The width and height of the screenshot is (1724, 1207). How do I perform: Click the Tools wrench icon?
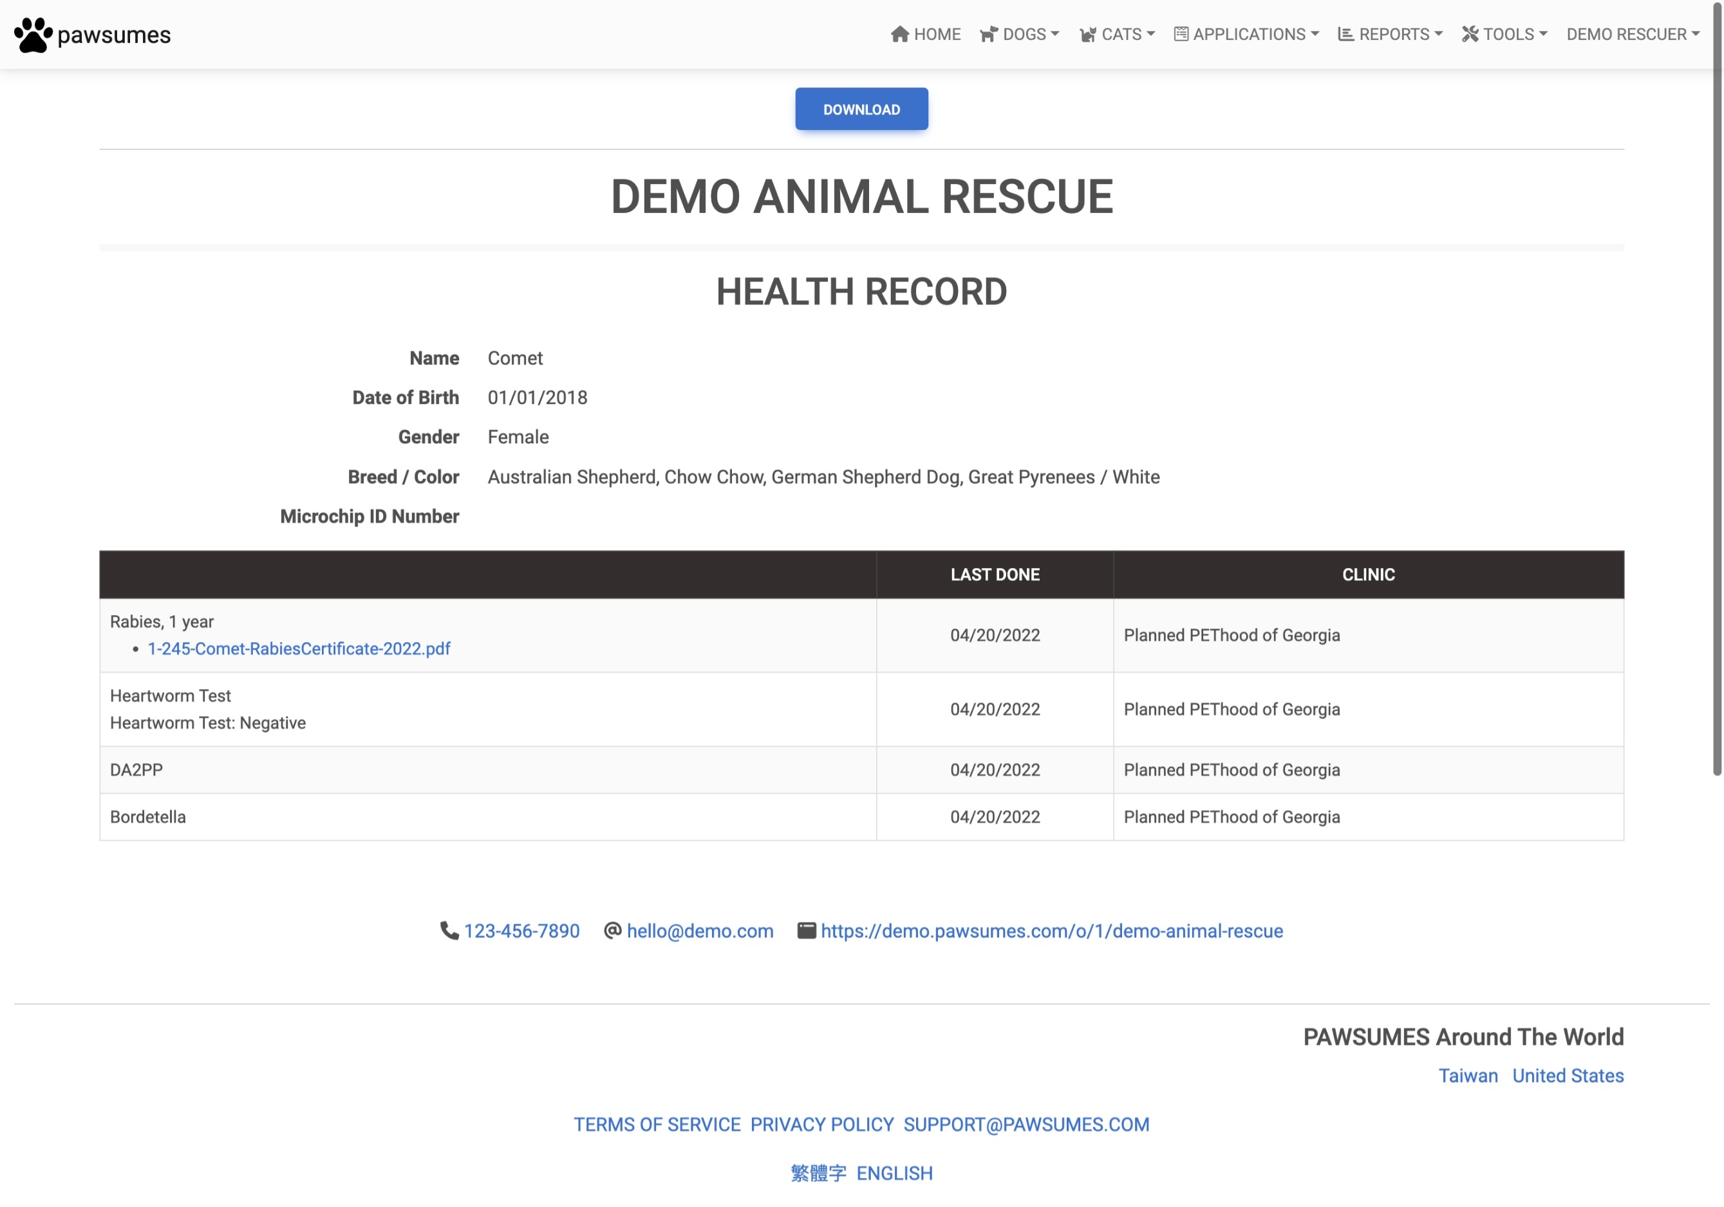coord(1470,35)
